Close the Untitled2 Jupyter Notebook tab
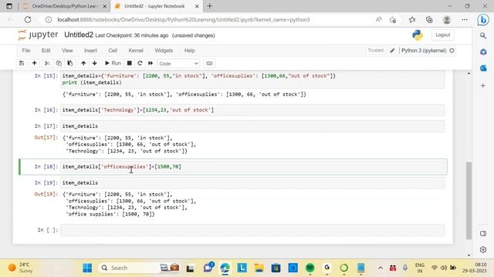 198,6
